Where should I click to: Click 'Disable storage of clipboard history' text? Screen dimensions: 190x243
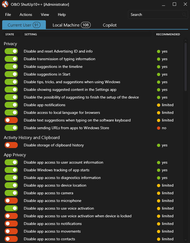[x=54, y=145]
